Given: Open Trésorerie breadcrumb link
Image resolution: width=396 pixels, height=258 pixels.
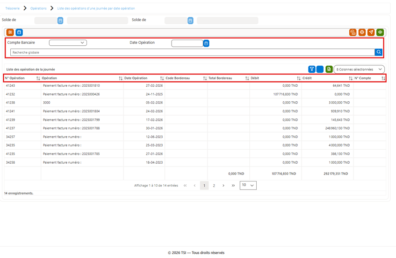Looking at the screenshot, I should (x=12, y=8).
